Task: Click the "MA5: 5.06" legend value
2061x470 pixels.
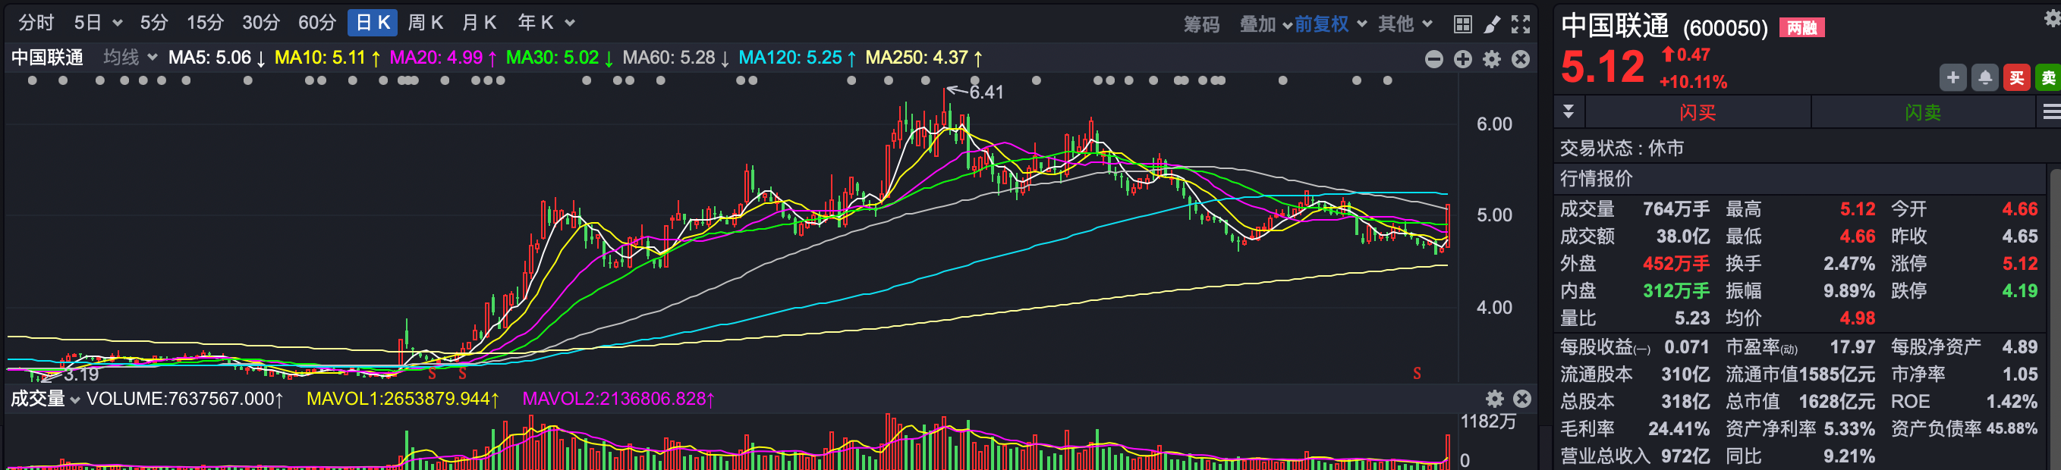Action: tap(209, 58)
